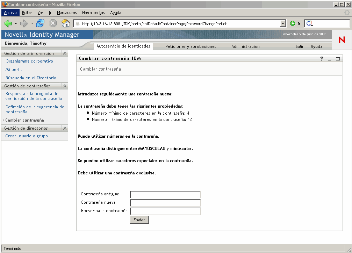Click the Gestión de contraseñas header

coord(27,86)
